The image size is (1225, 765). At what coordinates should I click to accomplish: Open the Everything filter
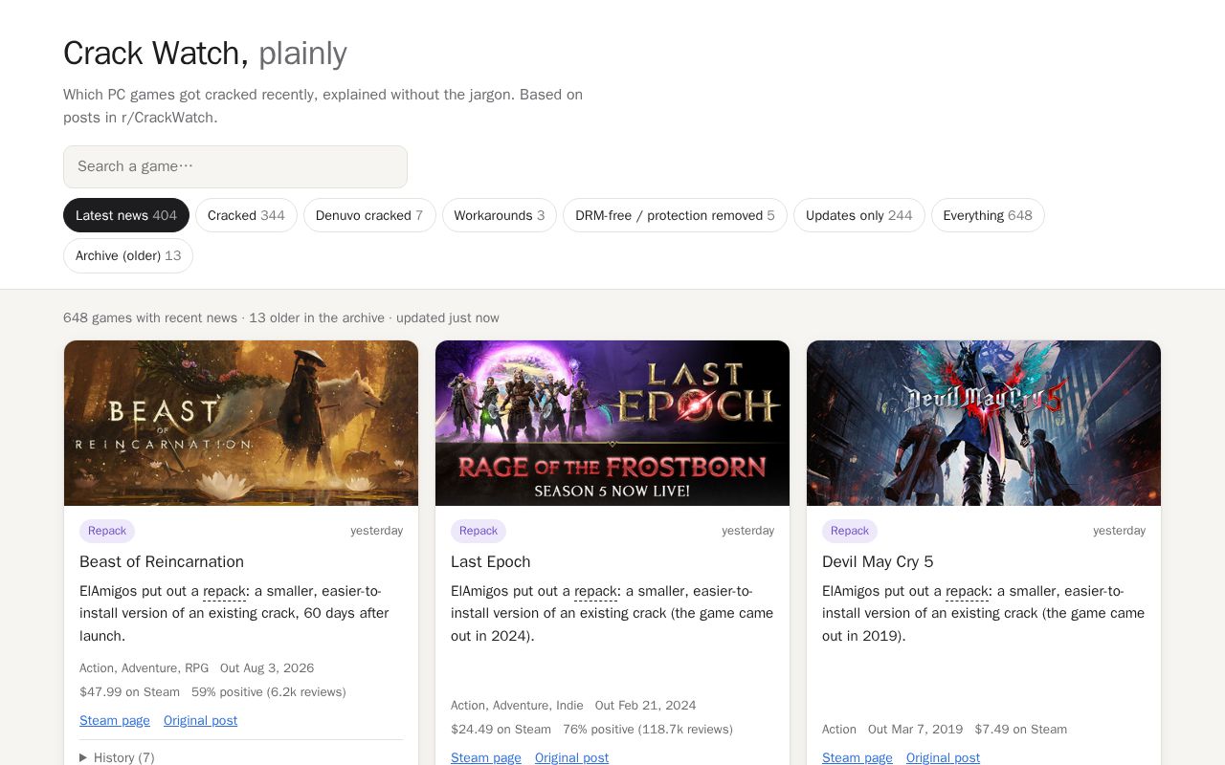pos(988,215)
